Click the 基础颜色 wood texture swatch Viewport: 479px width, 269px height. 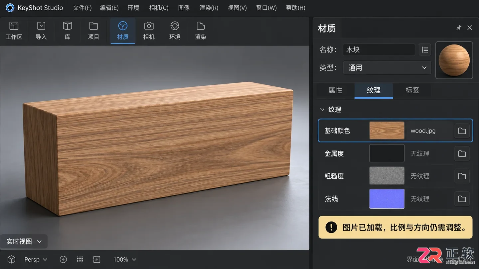coord(387,131)
